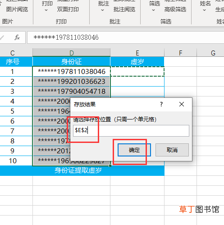Click the 取消 button in the dialog
Screen dimensions: 224x225
(x=172, y=150)
